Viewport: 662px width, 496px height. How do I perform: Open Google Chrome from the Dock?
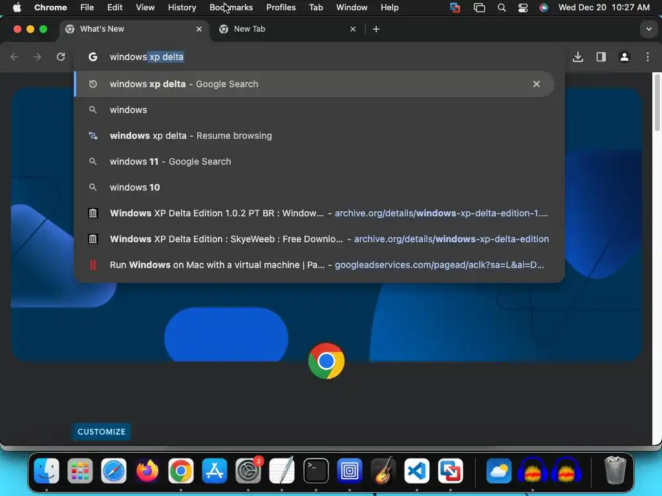point(181,471)
